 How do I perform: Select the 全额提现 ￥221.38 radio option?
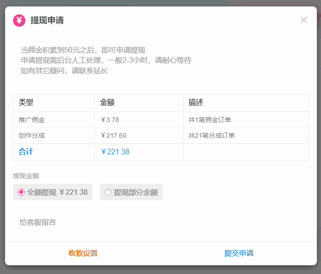point(53,192)
